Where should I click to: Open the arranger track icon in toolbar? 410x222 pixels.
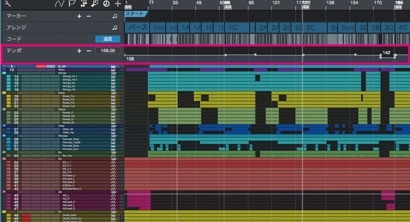84,4
